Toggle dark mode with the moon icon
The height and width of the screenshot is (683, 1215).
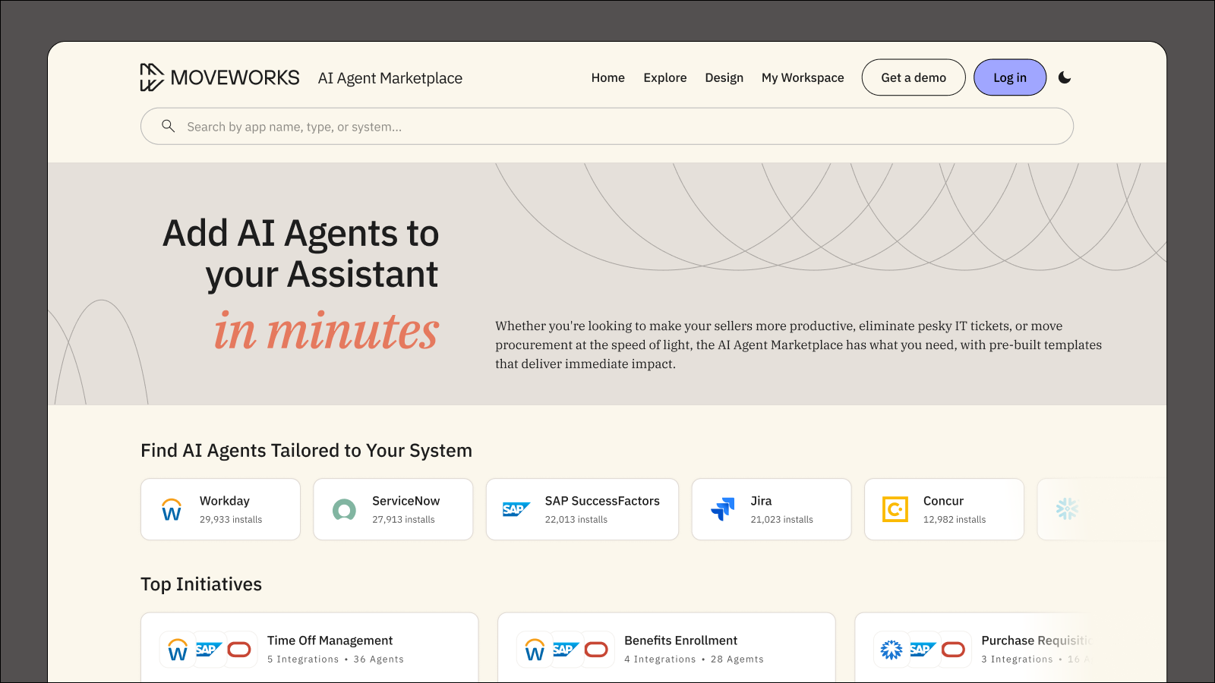tap(1065, 77)
